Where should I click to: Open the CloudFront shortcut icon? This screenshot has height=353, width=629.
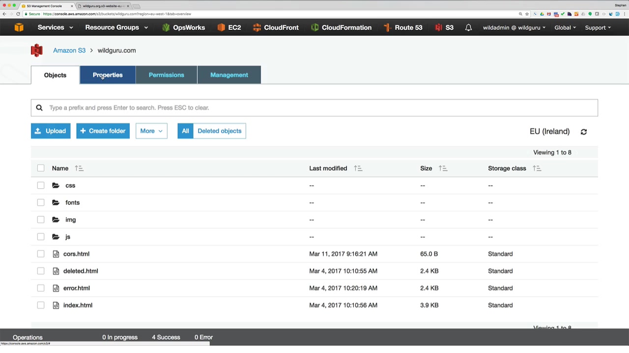(x=257, y=27)
